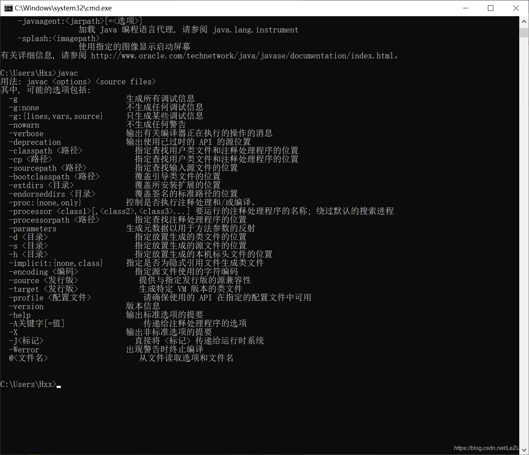Click the '-splash:<imagepath>' option text
Viewport: 529px width, 455px height.
click(59, 39)
